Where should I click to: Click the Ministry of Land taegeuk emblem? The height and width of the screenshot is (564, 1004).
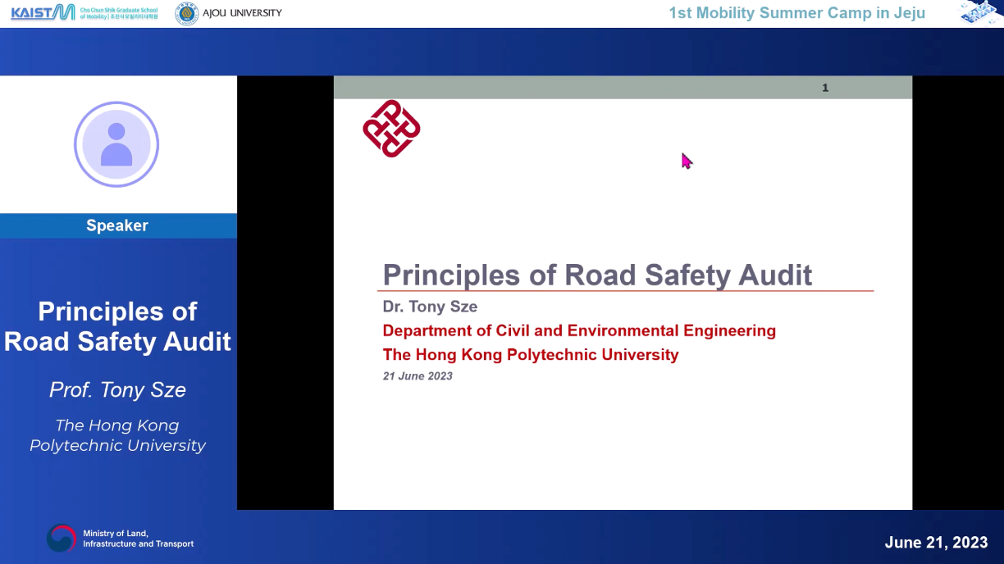point(62,539)
